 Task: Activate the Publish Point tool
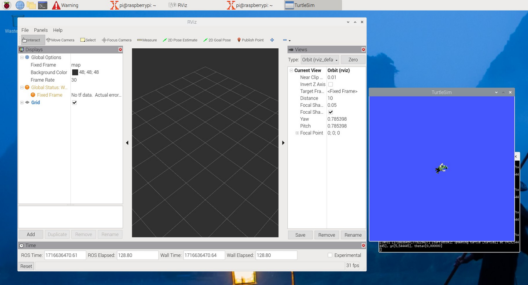point(250,40)
